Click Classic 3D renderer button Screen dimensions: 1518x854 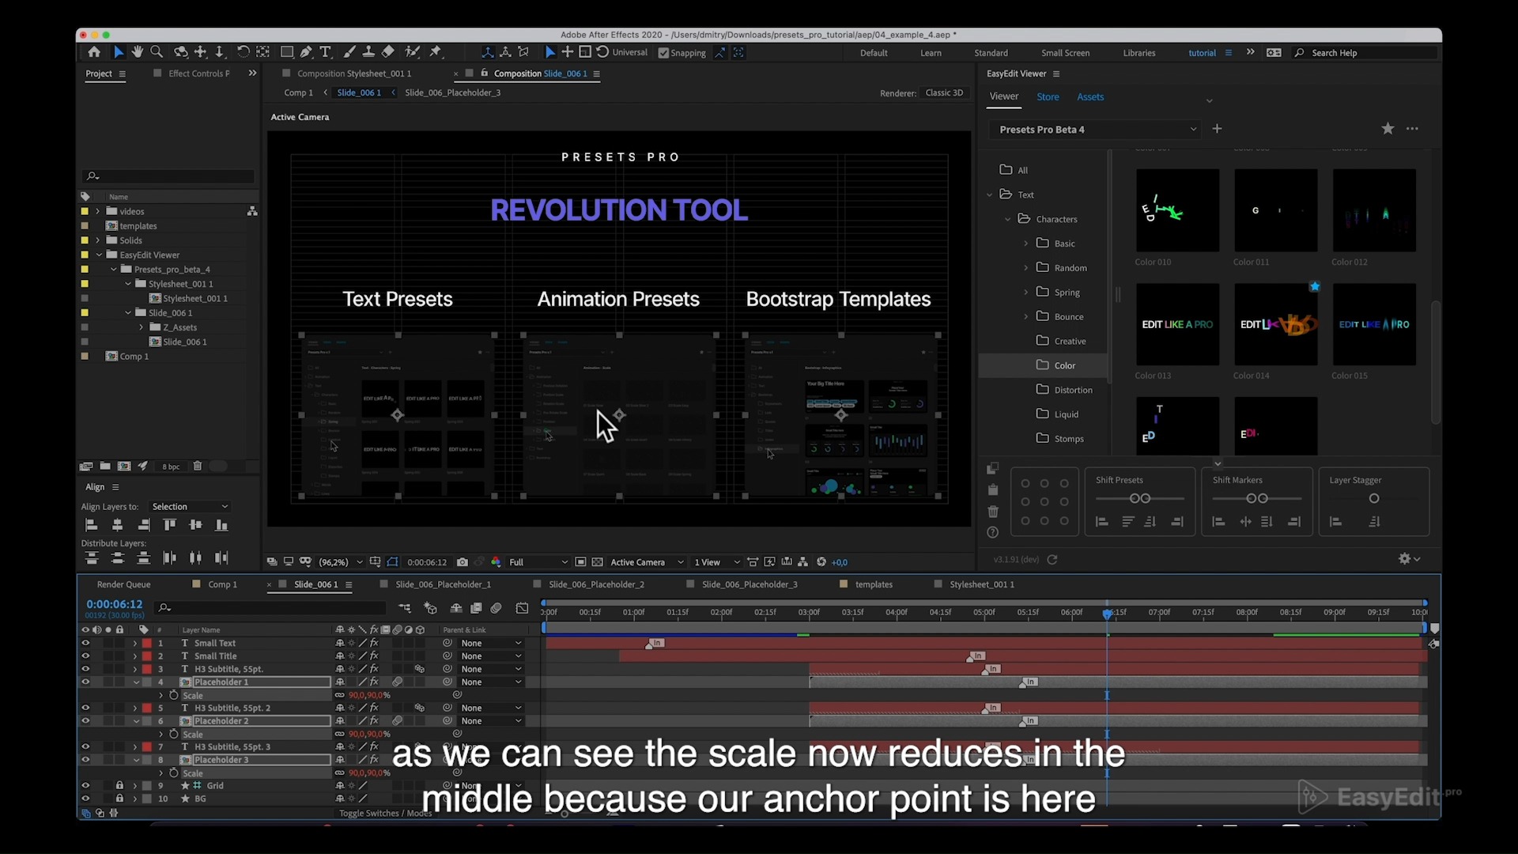[944, 93]
